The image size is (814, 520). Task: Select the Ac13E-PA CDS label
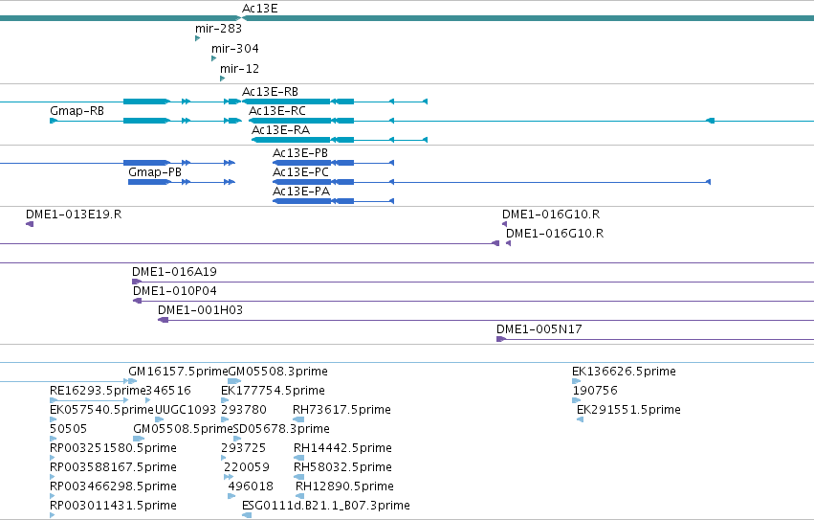[301, 192]
